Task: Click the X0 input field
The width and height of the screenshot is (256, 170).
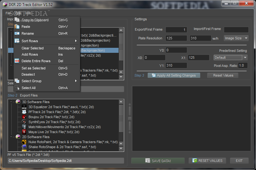Action: 154,57
